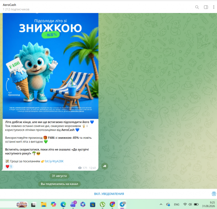Click the gift icon at bottom right
The image size is (217, 209).
pos(214,193)
